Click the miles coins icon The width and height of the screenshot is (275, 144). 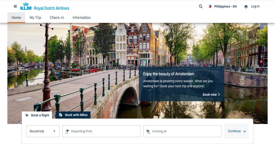(61, 115)
